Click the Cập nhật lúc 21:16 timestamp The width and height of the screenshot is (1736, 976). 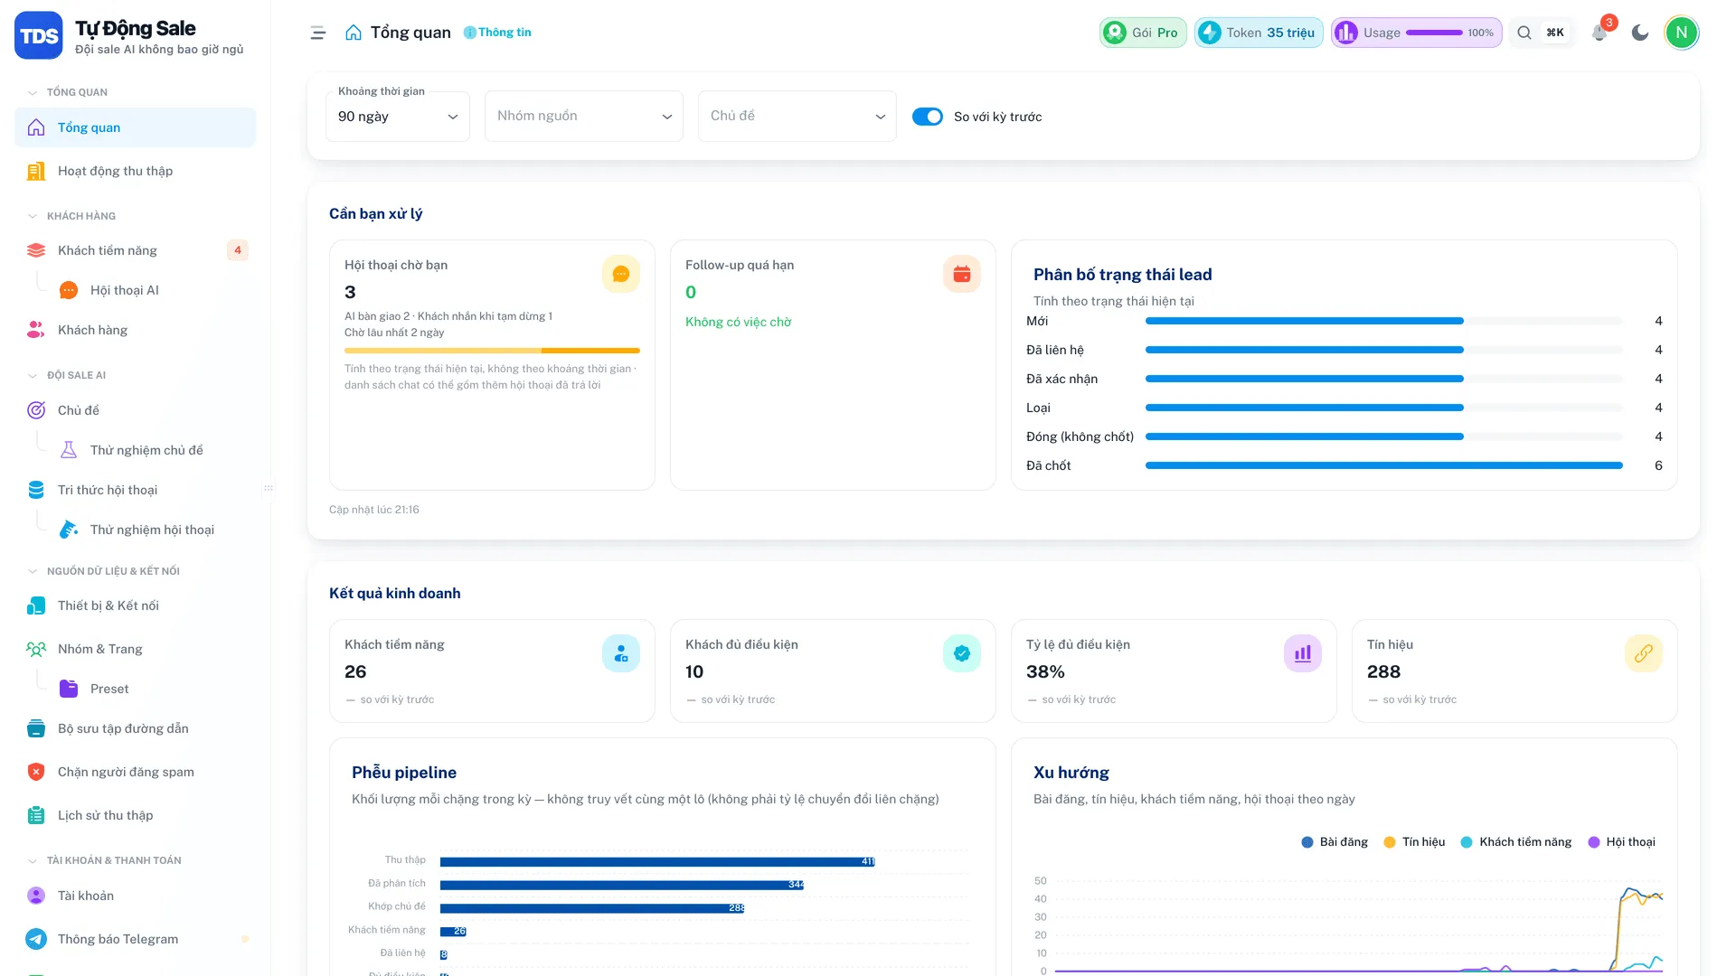374,510
